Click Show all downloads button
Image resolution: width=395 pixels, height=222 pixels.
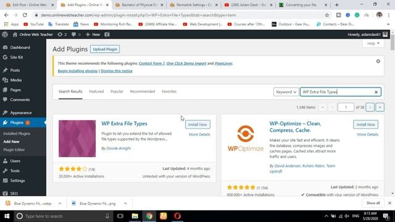[x=373, y=203]
